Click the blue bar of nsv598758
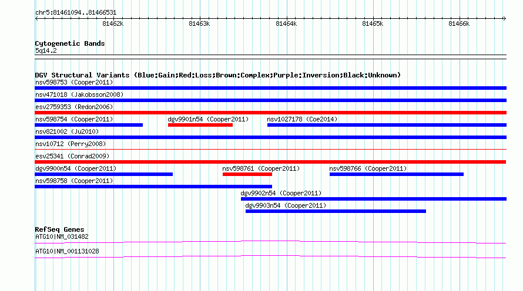Screen dimensions: 523x291 153,187
